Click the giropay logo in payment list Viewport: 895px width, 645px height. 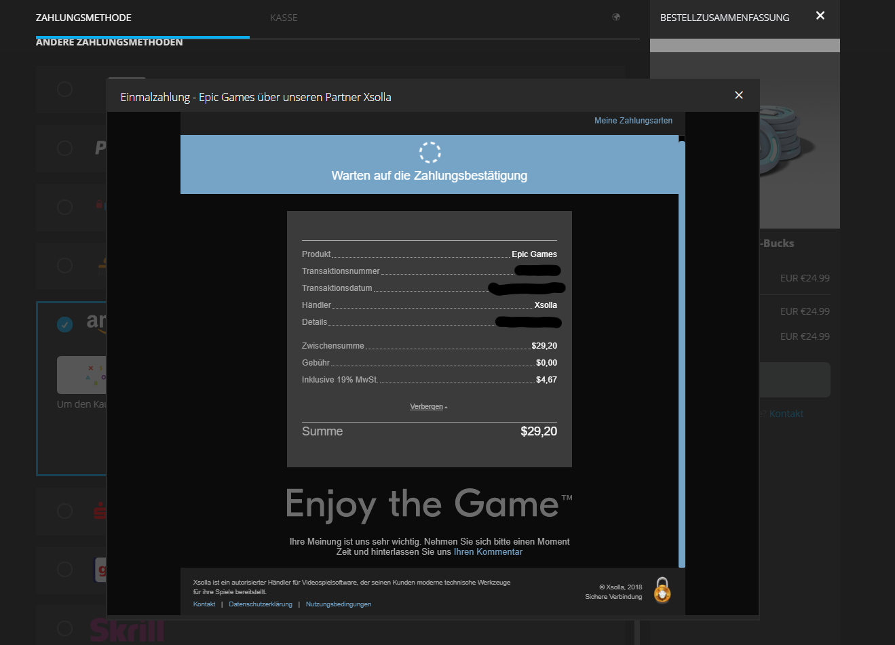pyautogui.click(x=100, y=570)
